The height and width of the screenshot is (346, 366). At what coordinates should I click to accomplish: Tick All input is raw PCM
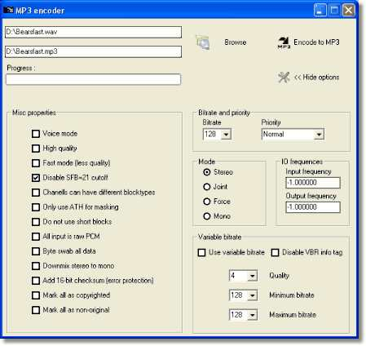click(x=36, y=237)
